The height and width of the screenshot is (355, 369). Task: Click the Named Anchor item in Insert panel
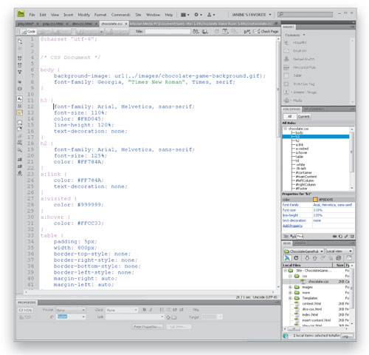pyautogui.click(x=299, y=59)
